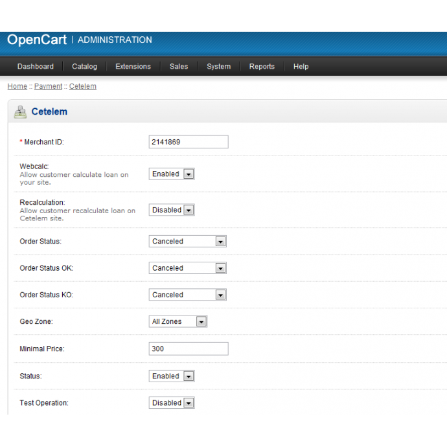The height and width of the screenshot is (447, 447).
Task: Click the Minimal Price label
Action: coord(42,349)
